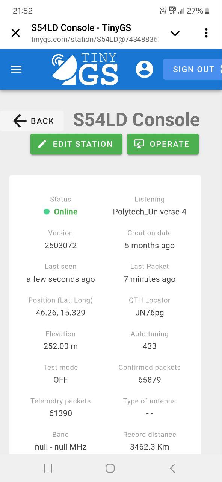Tap the Android system back button
Viewport: 222px width, 482px height.
[x=172, y=468]
